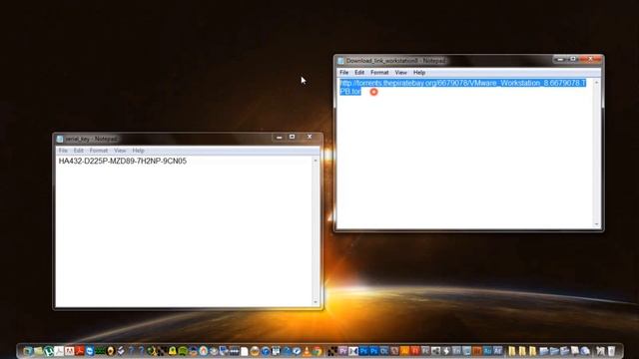This screenshot has height=359, width=639.
Task: Open File menu in Download_link Notepad
Action: (343, 73)
